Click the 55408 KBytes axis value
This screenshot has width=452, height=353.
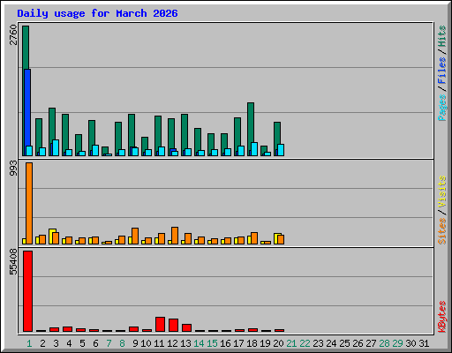13,262
